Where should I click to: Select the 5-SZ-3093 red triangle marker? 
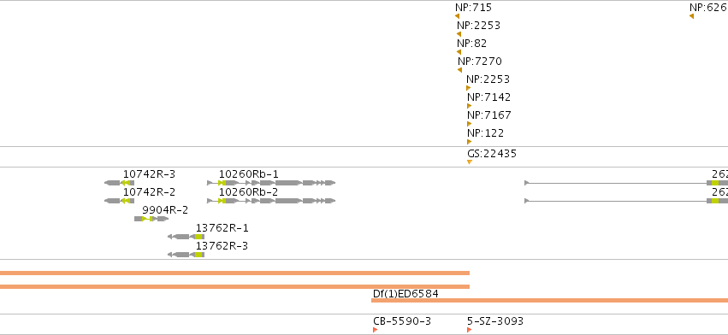469,330
